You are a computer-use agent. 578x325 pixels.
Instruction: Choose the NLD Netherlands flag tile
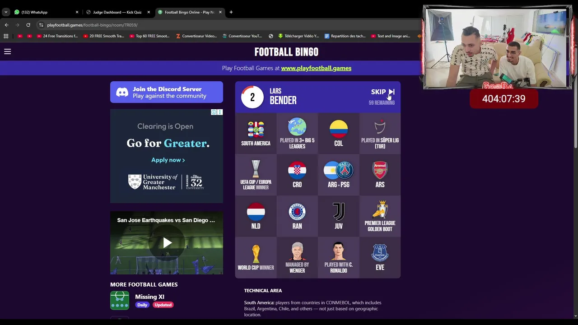[256, 217]
